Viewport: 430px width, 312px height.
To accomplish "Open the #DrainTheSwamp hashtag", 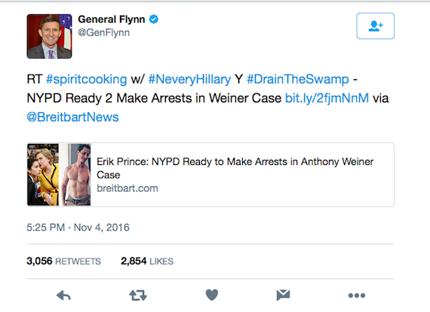I will [x=298, y=79].
